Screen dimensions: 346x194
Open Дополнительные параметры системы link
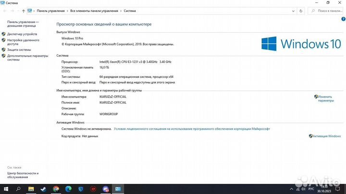click(27, 58)
